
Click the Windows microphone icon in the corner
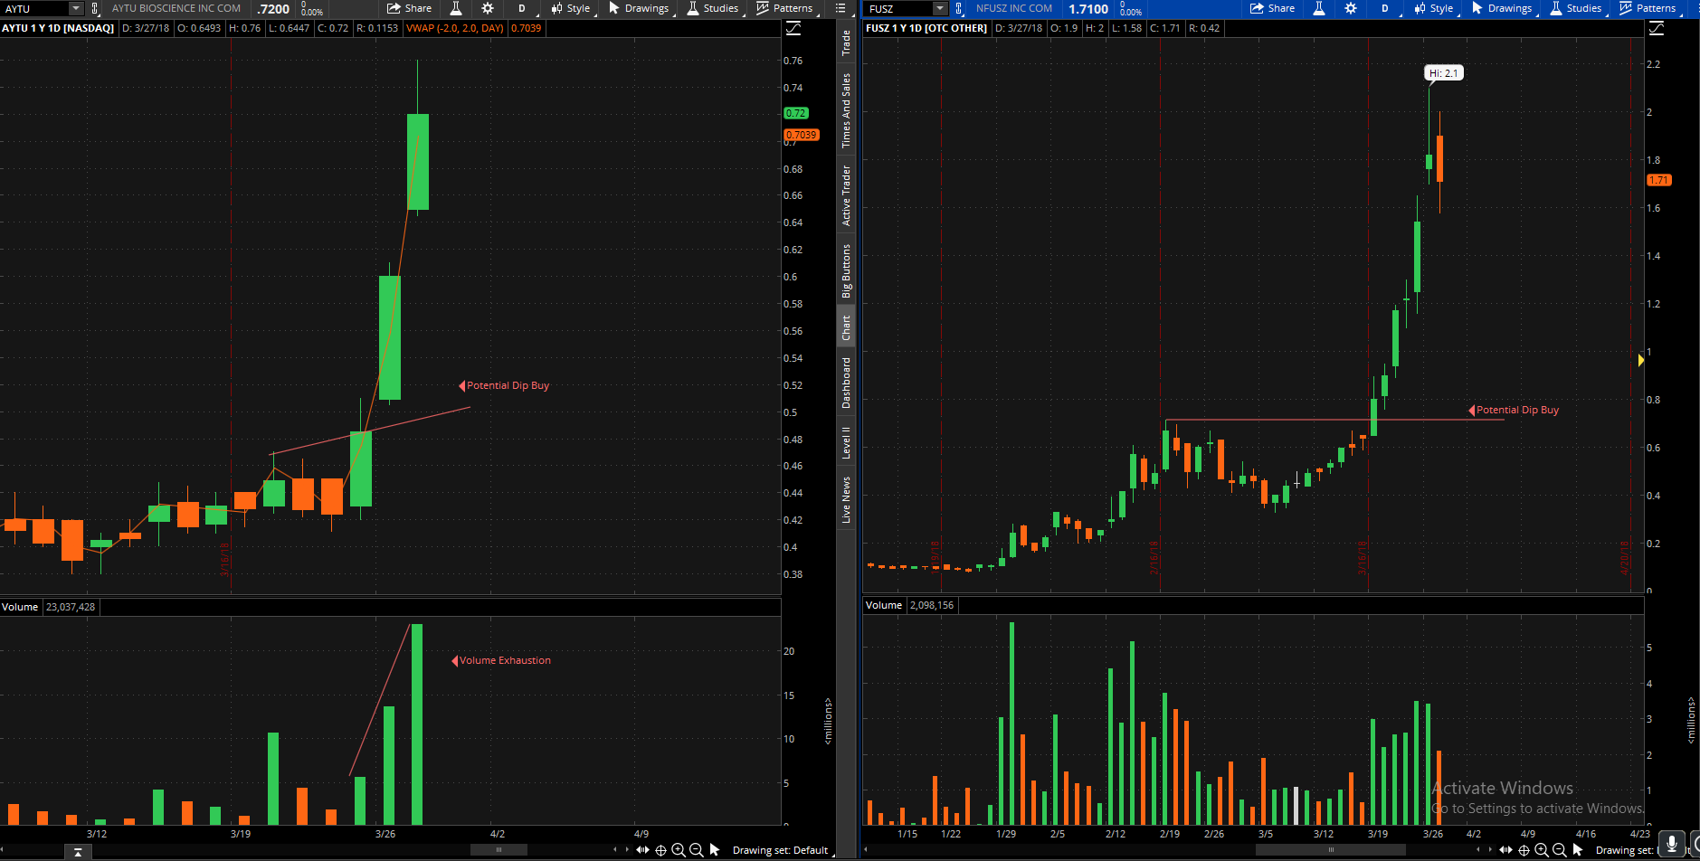1672,843
